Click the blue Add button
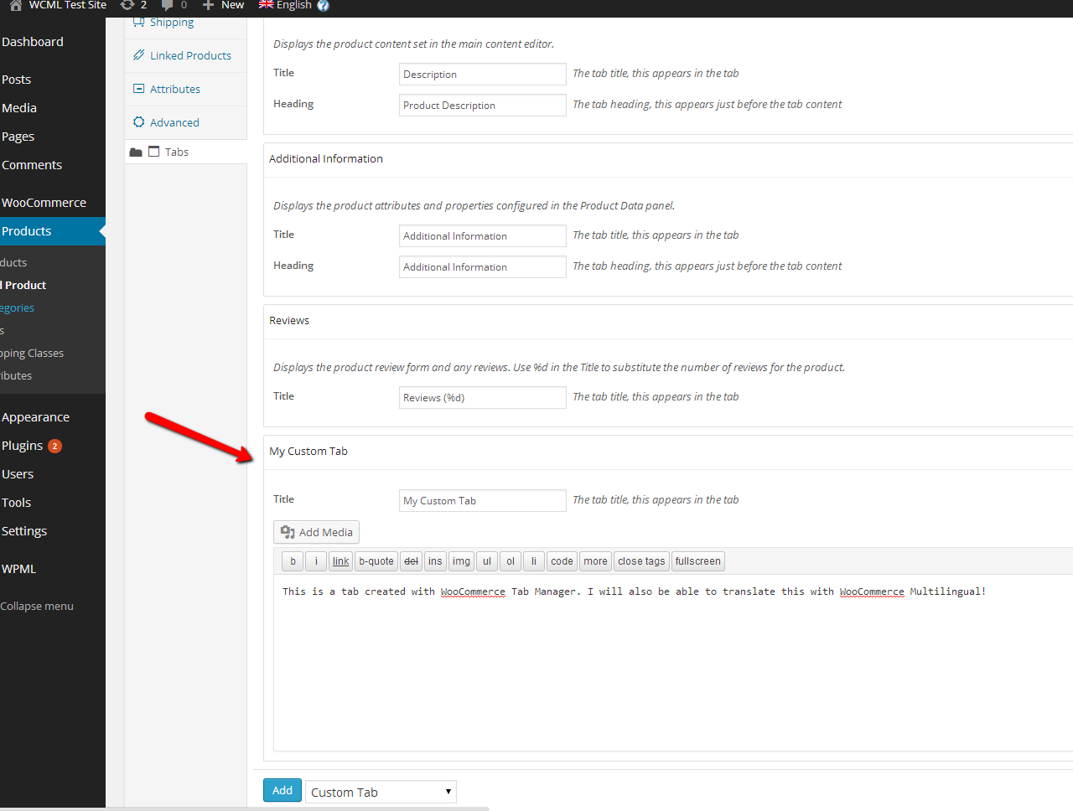Viewport: 1073px width, 811px height. click(x=283, y=790)
